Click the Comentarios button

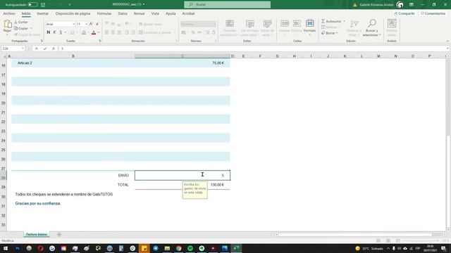433,13
